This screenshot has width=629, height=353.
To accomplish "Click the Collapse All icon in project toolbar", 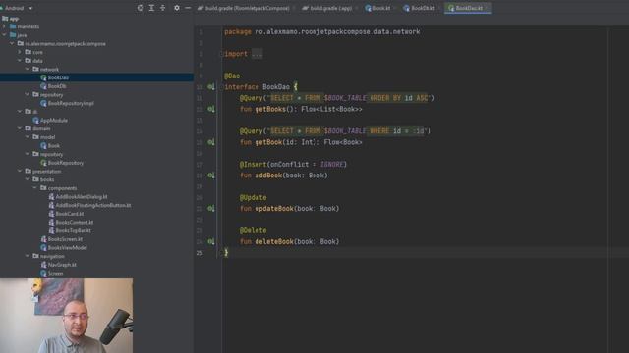I will click(162, 8).
